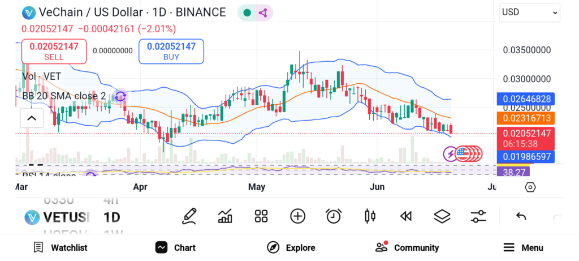Viewport: 579px width, 261px height.
Task: Open the USD currency dropdown
Action: [529, 12]
